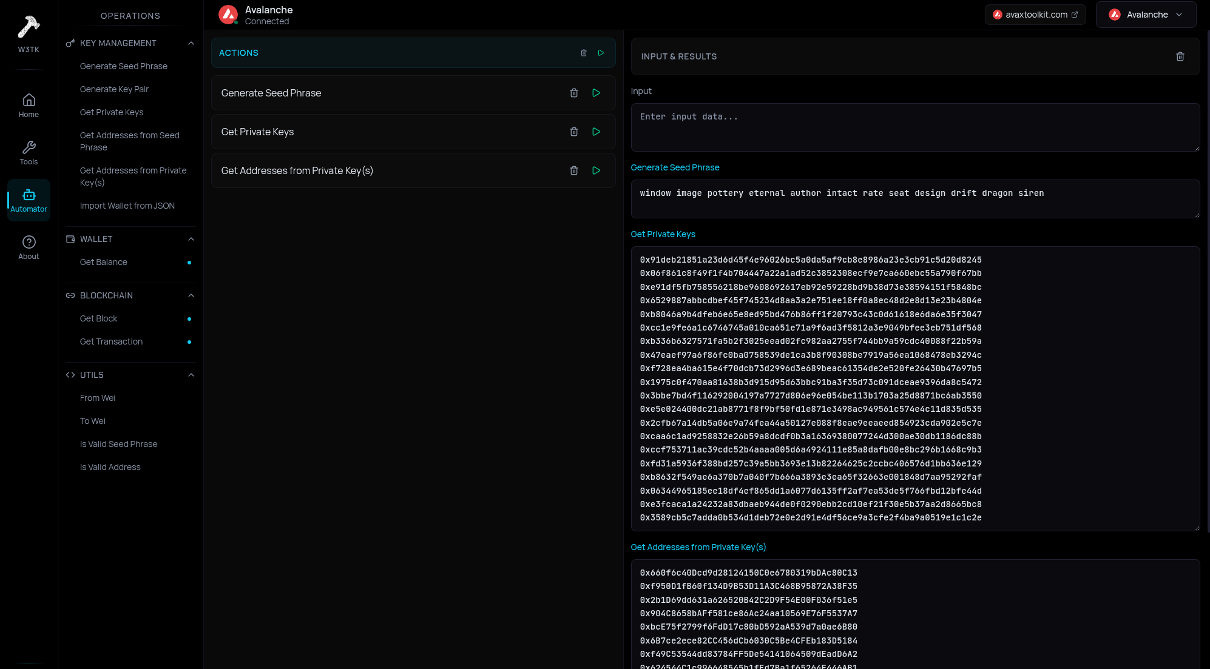Image resolution: width=1210 pixels, height=669 pixels.
Task: Run all actions with the Actions play icon
Action: coord(601,53)
